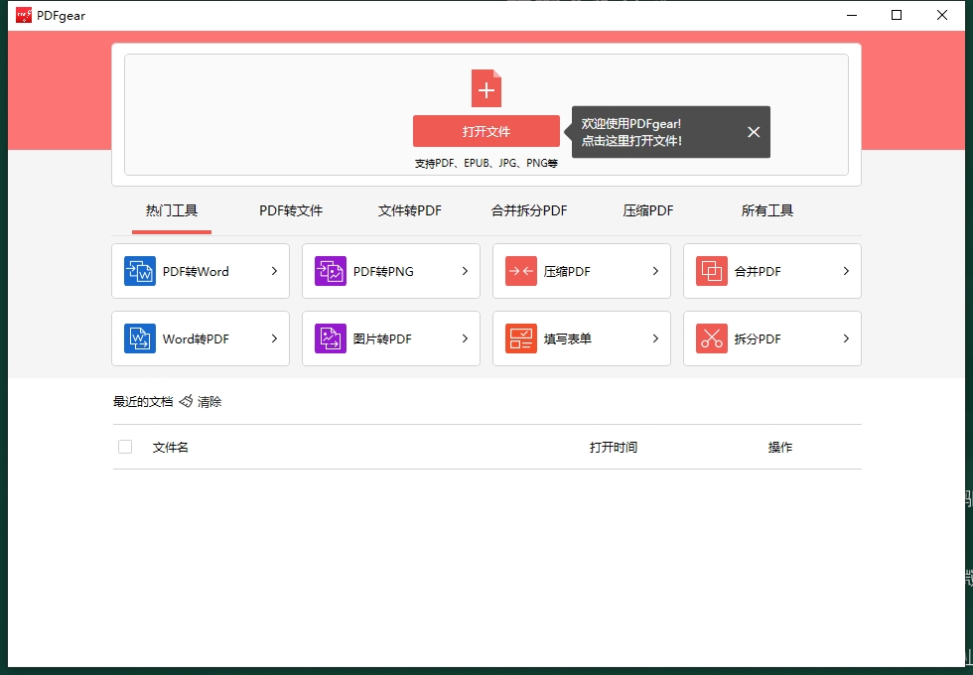Dismiss the welcome tooltip with X
The height and width of the screenshot is (675, 973).
pyautogui.click(x=754, y=132)
